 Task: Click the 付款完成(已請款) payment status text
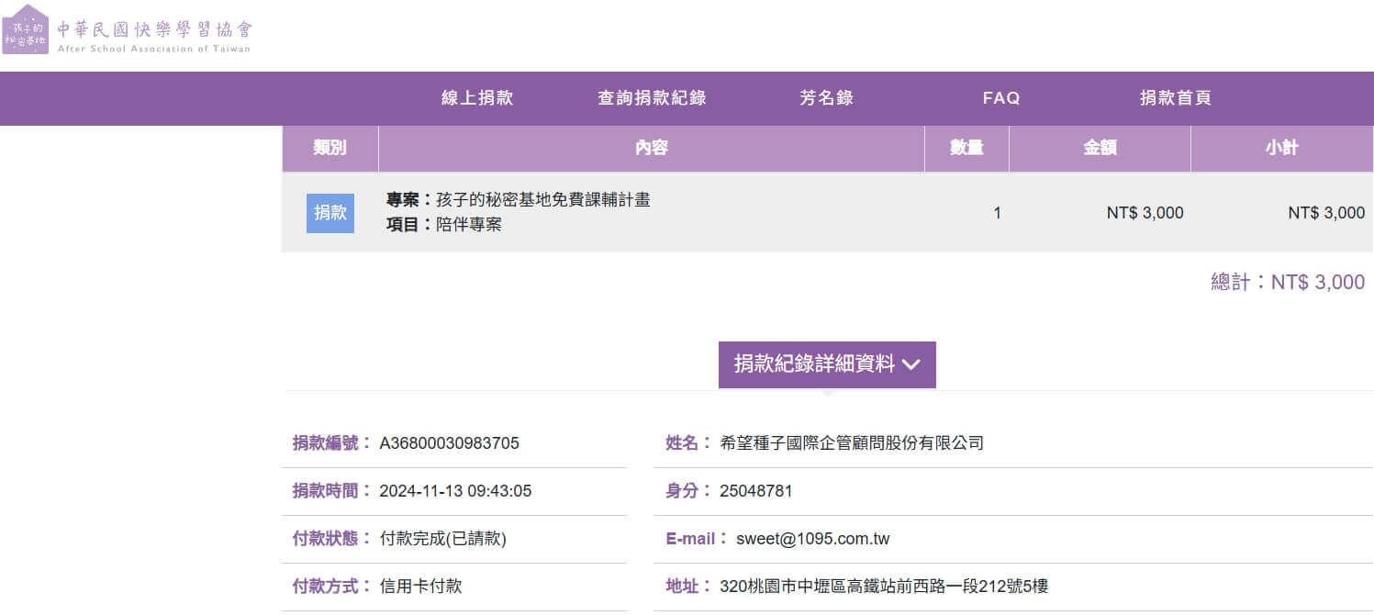pos(442,539)
